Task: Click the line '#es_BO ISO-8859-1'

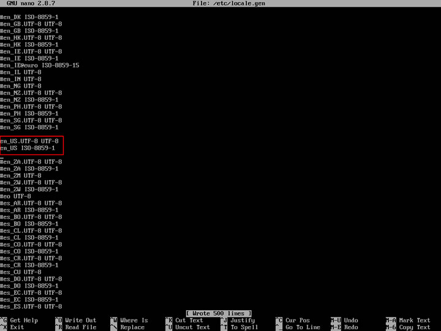Action: (29, 224)
